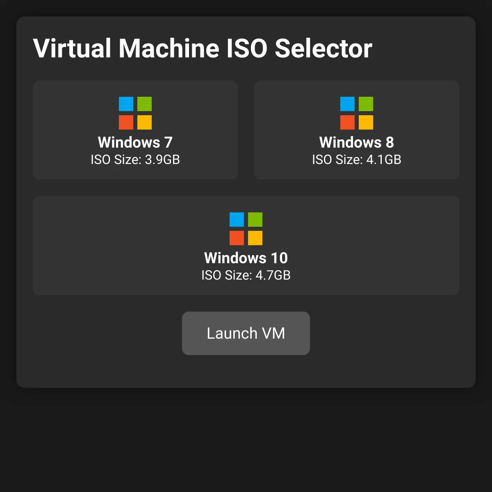Click the Windows 10 logo icon
The height and width of the screenshot is (492, 492).
click(x=246, y=229)
